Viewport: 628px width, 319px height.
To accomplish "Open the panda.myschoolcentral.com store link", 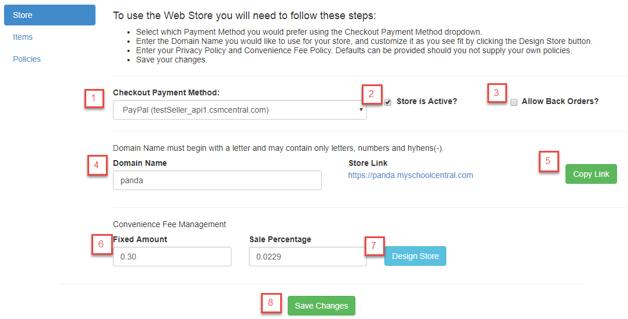I will point(410,175).
